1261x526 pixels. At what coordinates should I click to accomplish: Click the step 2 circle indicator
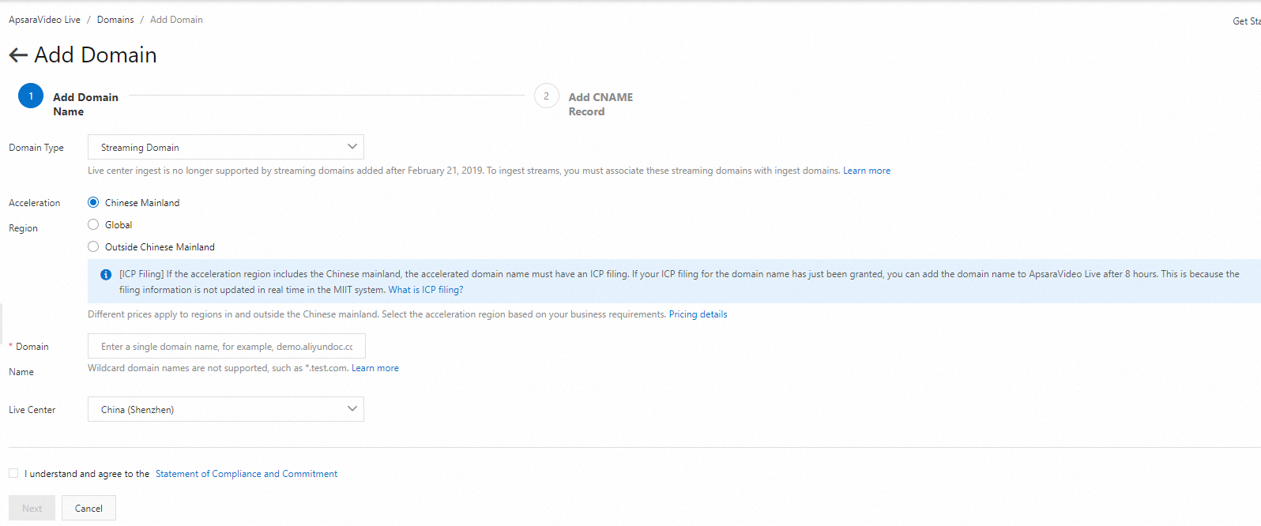point(546,96)
